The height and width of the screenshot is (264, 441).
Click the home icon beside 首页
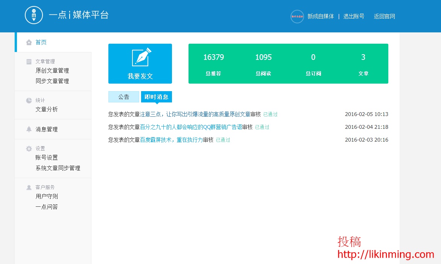click(28, 42)
